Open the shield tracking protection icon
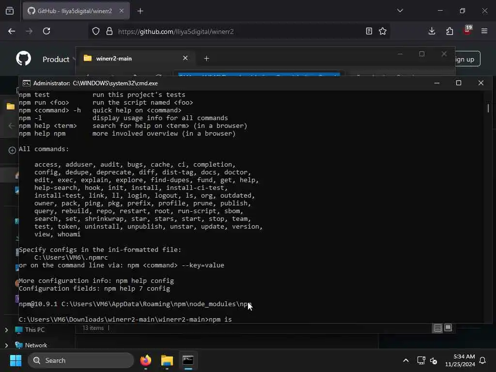Screen dimensions: 496x372 coord(96,31)
